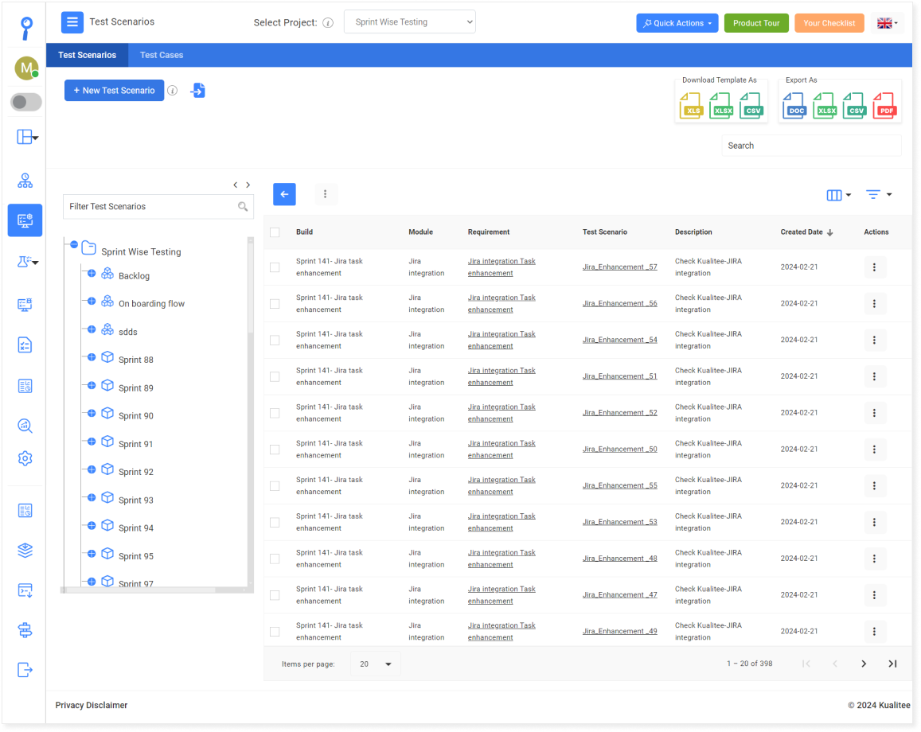Download template as XLS
This screenshot has height=732, width=921.
tap(691, 105)
